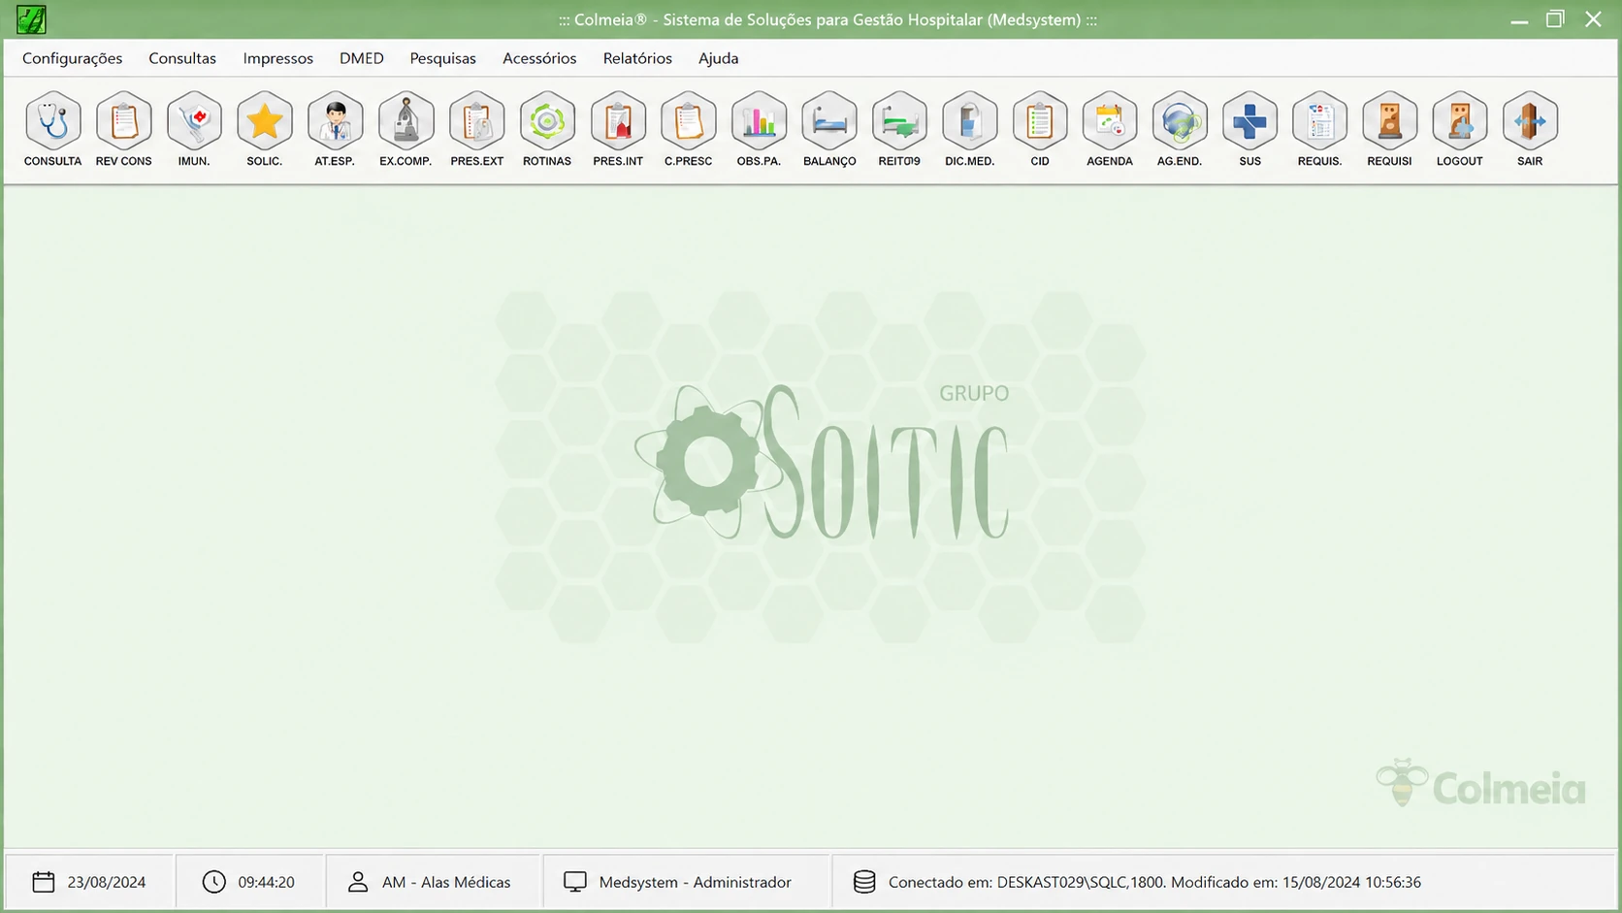Image resolution: width=1622 pixels, height=913 pixels.
Task: Click the calendar icon in status bar
Action: coord(44,882)
